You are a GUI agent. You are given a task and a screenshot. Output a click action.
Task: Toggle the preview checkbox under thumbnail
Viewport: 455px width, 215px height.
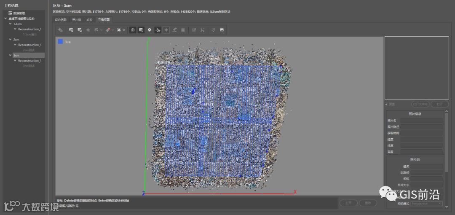tap(386, 104)
